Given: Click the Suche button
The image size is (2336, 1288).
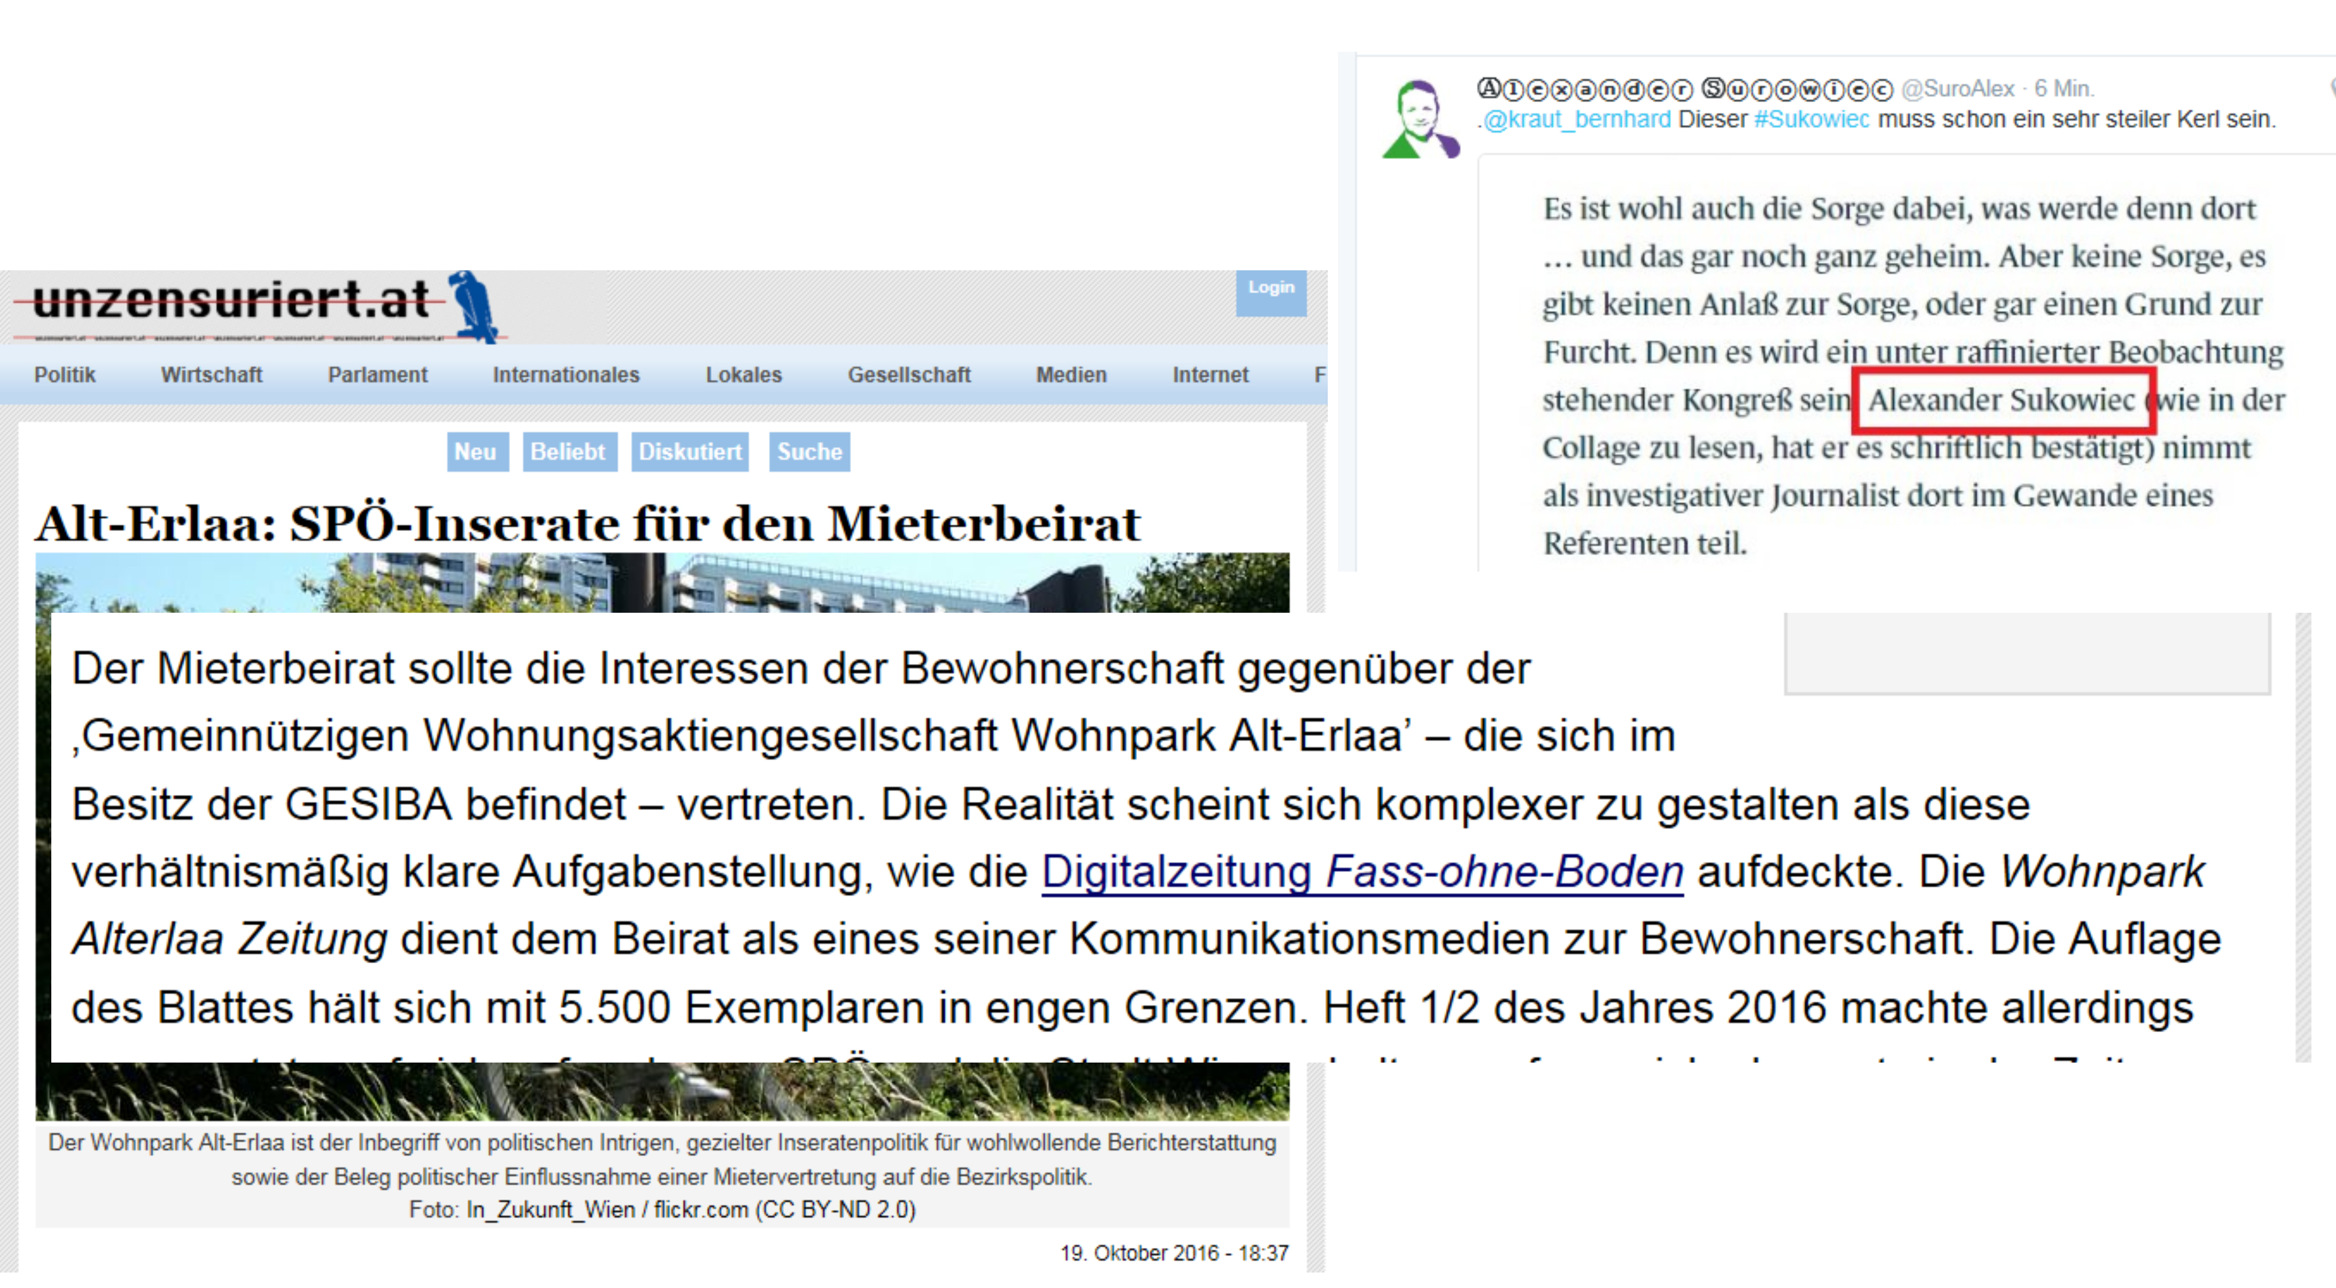Looking at the screenshot, I should pos(809,451).
